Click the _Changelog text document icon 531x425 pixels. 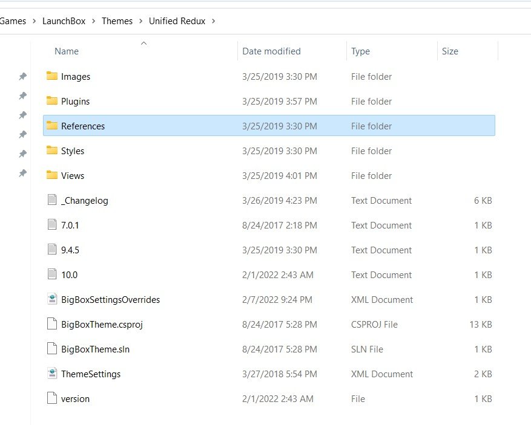[52, 200]
